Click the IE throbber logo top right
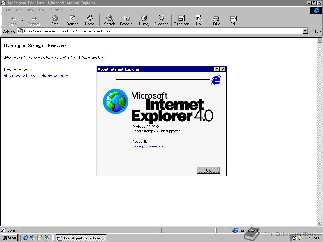 coord(316,10)
